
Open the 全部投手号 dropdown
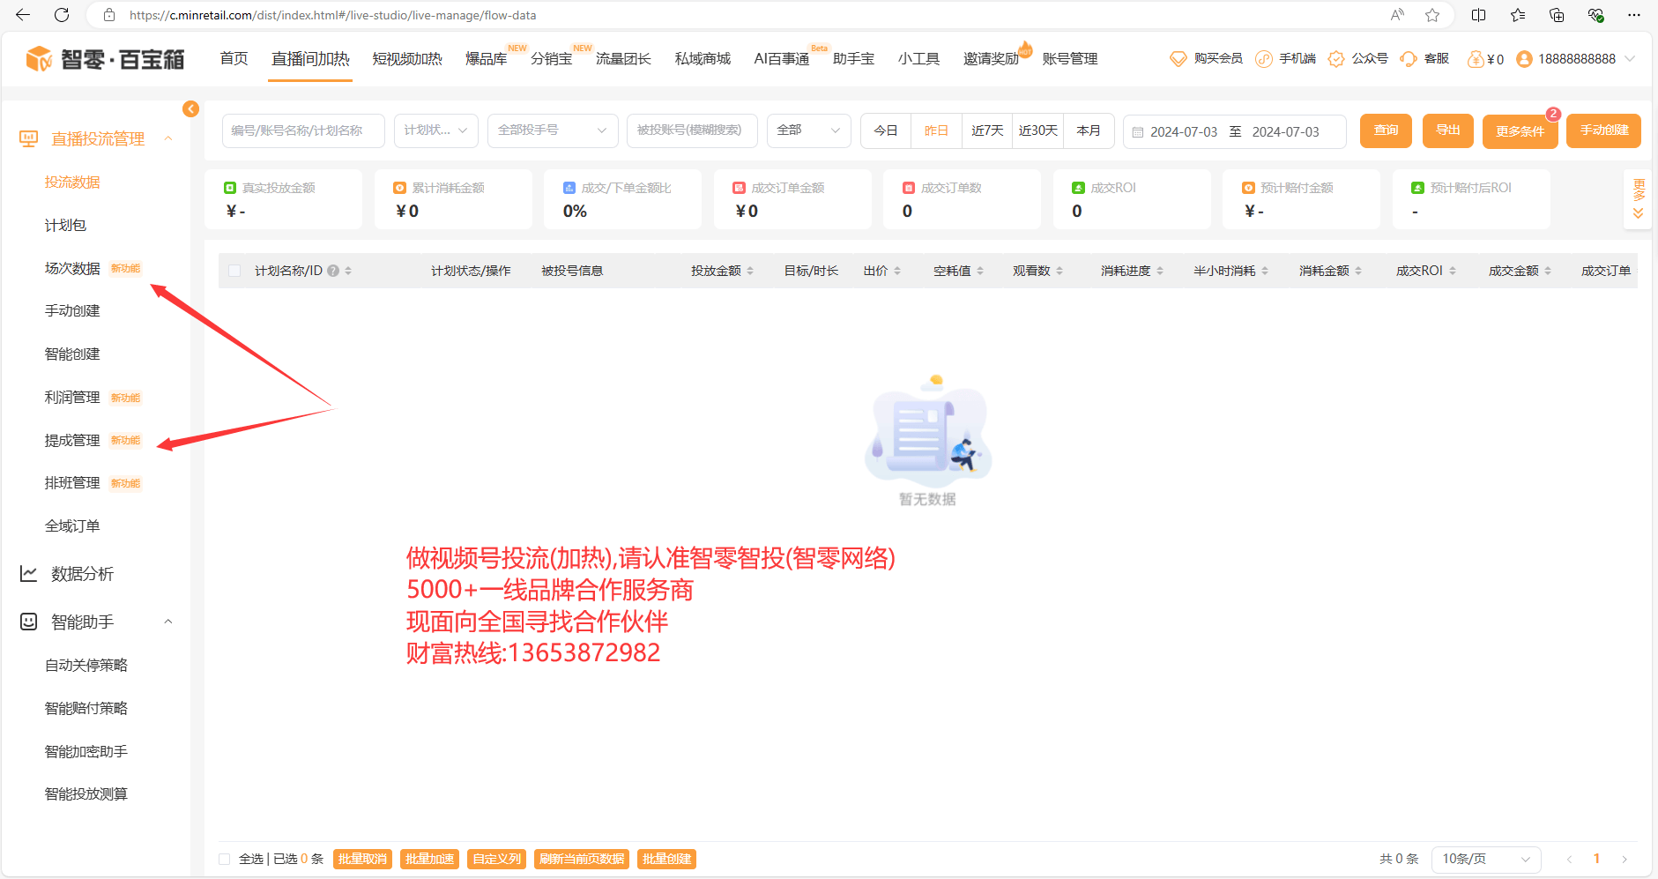(552, 130)
